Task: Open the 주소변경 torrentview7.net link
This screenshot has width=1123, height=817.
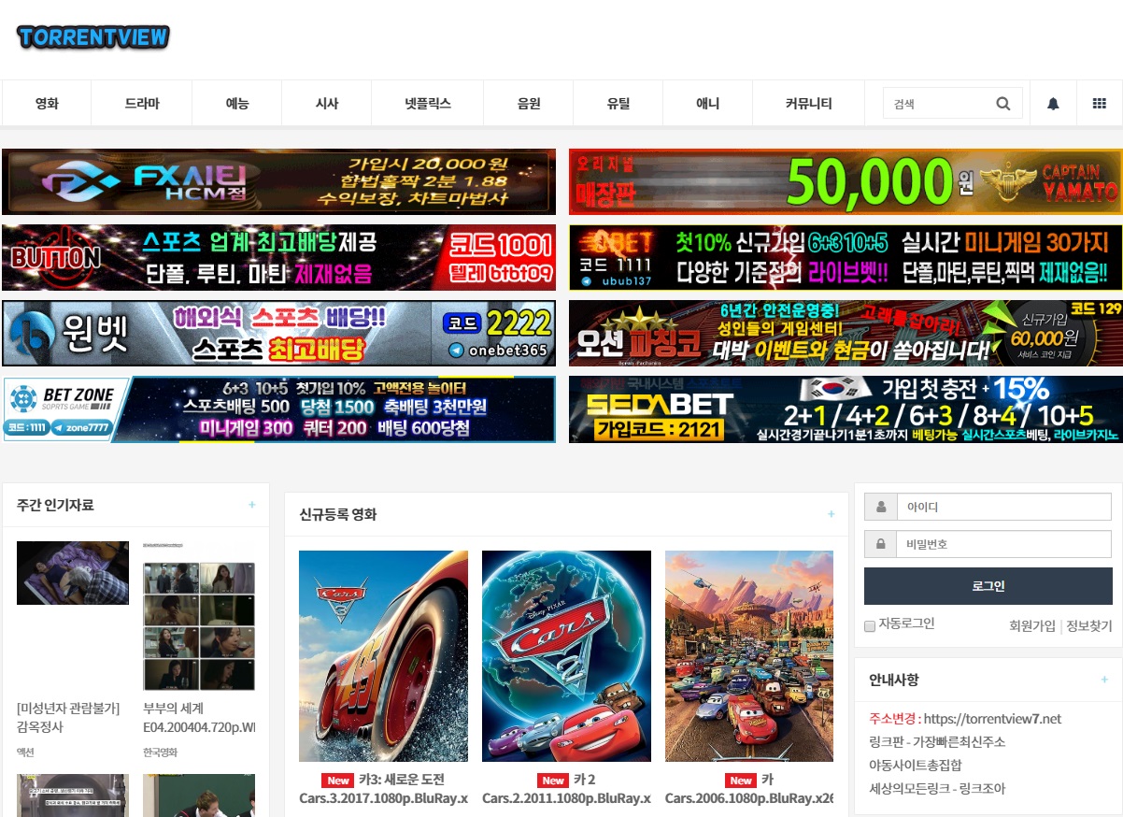Action: click(965, 719)
